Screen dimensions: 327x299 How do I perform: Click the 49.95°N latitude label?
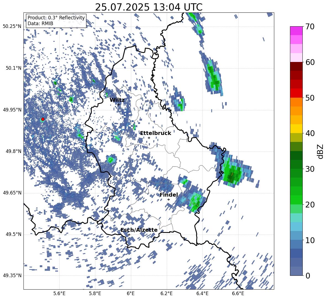click(12, 110)
